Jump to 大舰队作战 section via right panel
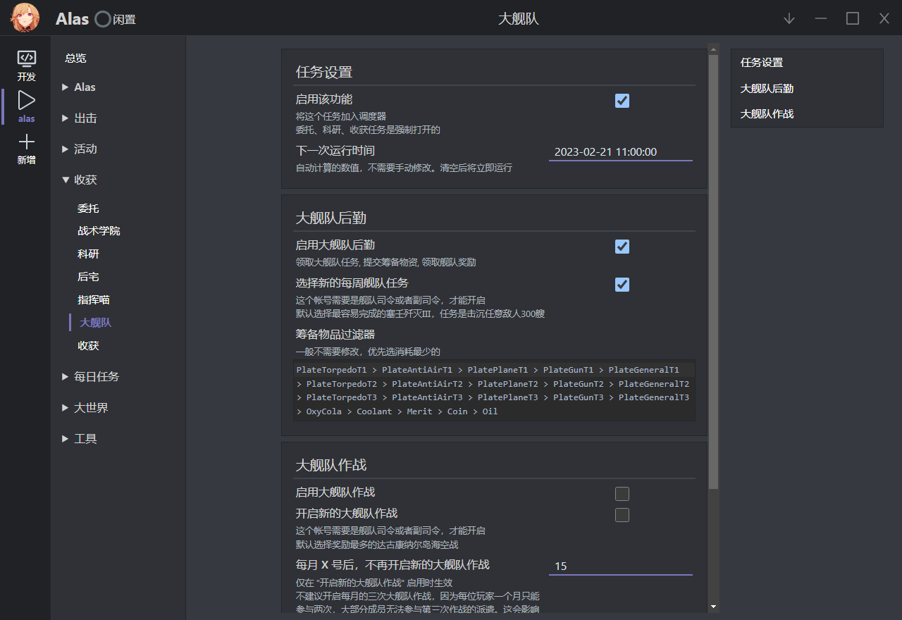 [x=767, y=114]
